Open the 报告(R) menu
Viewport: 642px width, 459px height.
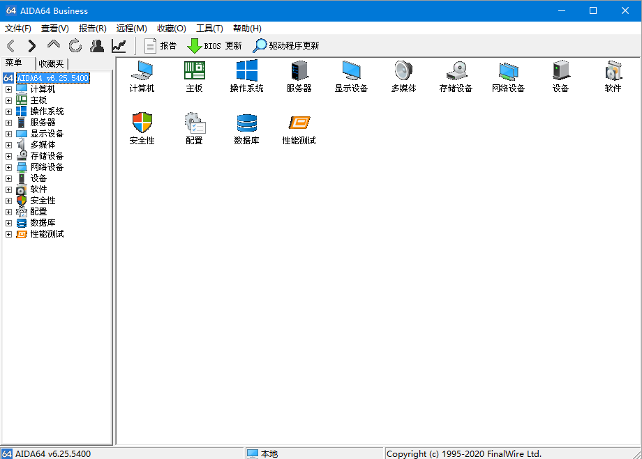(x=93, y=28)
